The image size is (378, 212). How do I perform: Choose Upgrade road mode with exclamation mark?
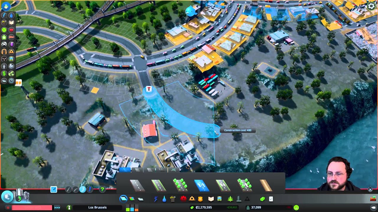click(90, 189)
